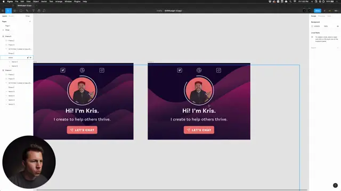341x191 pixels.
Task: Collapse the Frame 5 layer group
Action: click(3, 37)
